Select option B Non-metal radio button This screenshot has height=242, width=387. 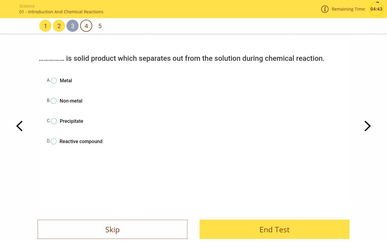54,101
